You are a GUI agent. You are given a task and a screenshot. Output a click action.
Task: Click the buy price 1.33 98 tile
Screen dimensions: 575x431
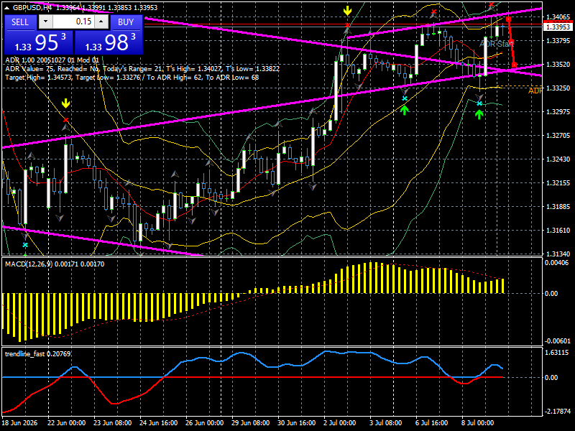(x=109, y=42)
